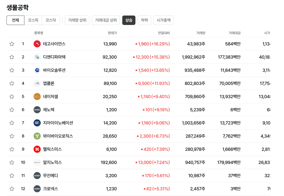Open the 지아이이노베이션 stock page

58,123
